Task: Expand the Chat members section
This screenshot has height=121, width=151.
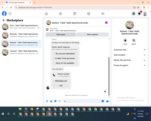Action: pyautogui.click(x=130, y=55)
